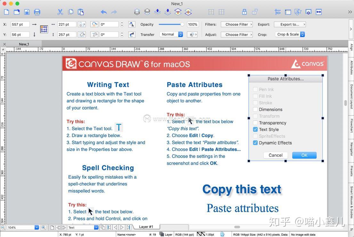Click the flip vertical icon near Transfer

pos(132,35)
